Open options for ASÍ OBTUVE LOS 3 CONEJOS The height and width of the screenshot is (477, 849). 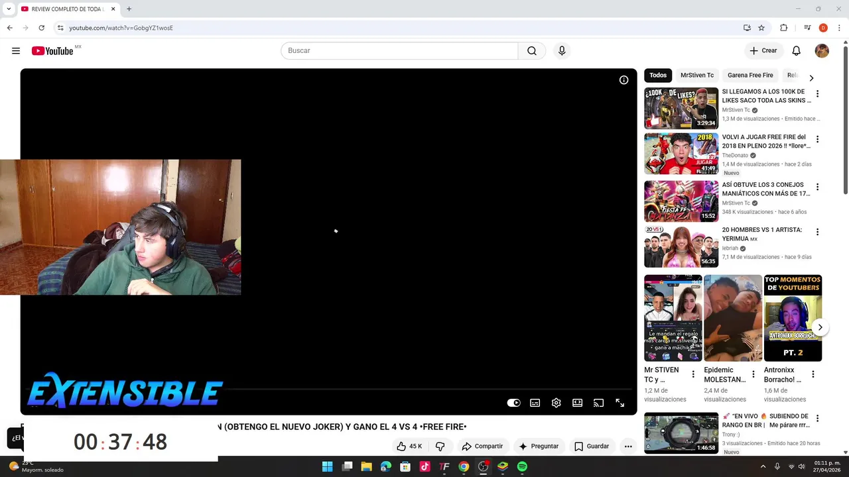(x=817, y=187)
